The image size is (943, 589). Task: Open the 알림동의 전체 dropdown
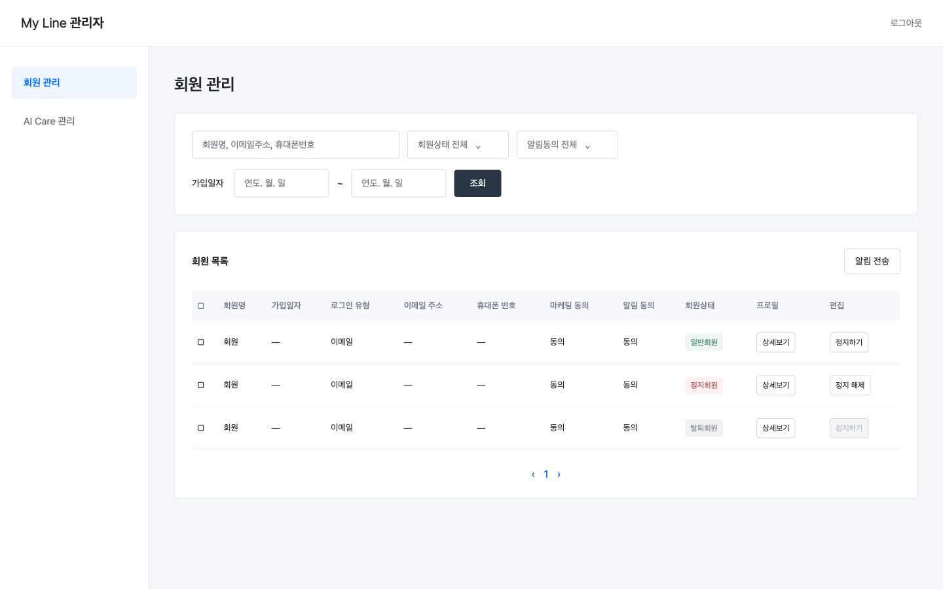[x=567, y=145]
